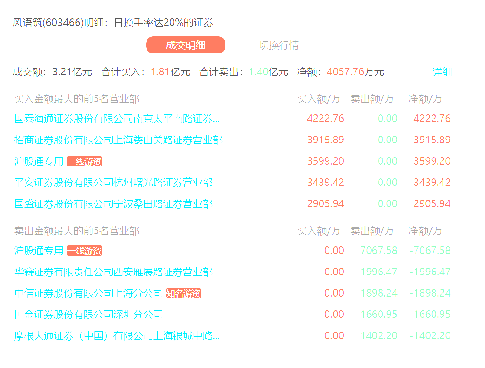Click sell amount 1402.20 for 摩根大通
The image size is (485, 368).
(x=379, y=335)
